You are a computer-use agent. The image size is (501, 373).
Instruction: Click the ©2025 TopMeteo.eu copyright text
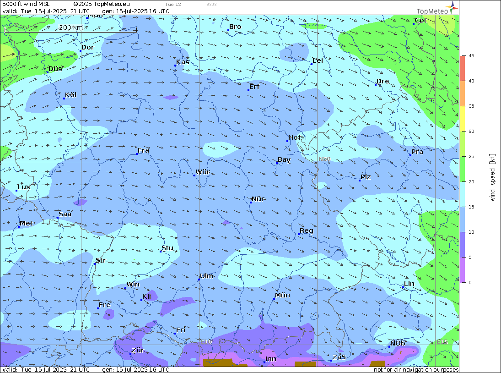pos(102,4)
